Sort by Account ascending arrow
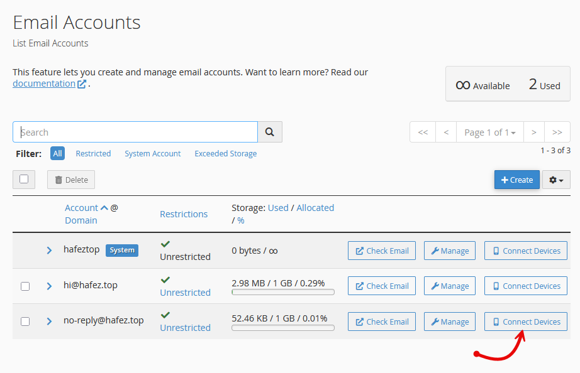The image size is (580, 373). 104,208
